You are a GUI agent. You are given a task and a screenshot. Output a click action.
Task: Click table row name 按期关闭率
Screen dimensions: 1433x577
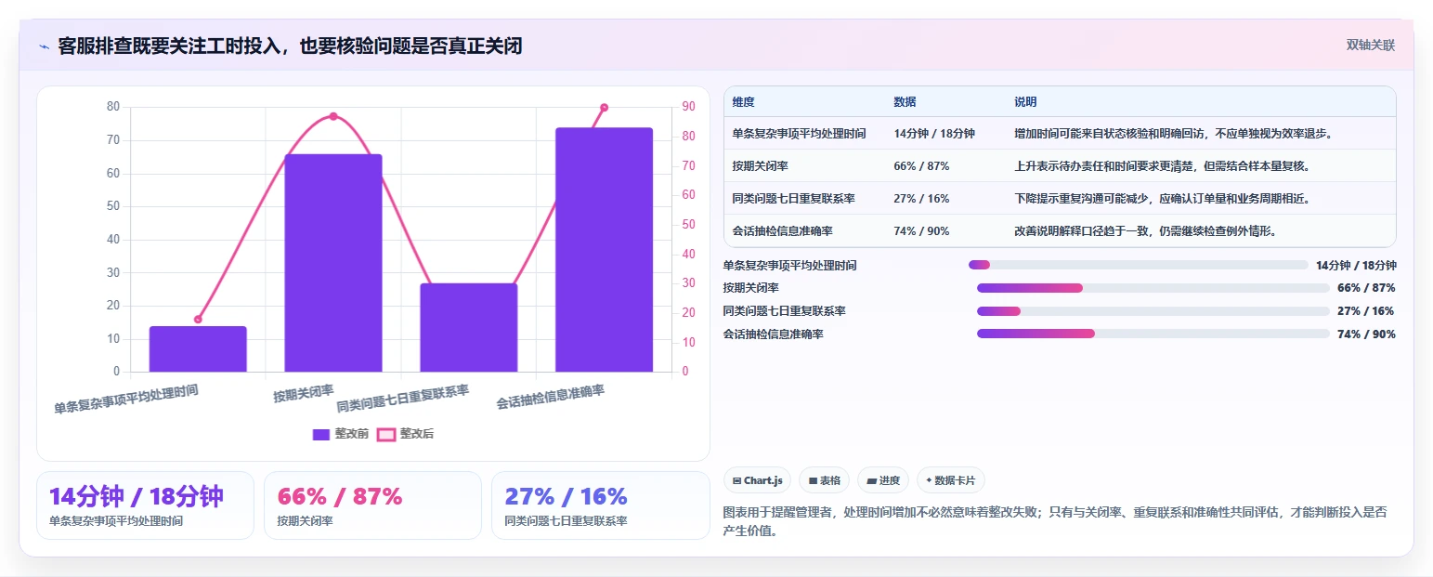[x=760, y=166]
